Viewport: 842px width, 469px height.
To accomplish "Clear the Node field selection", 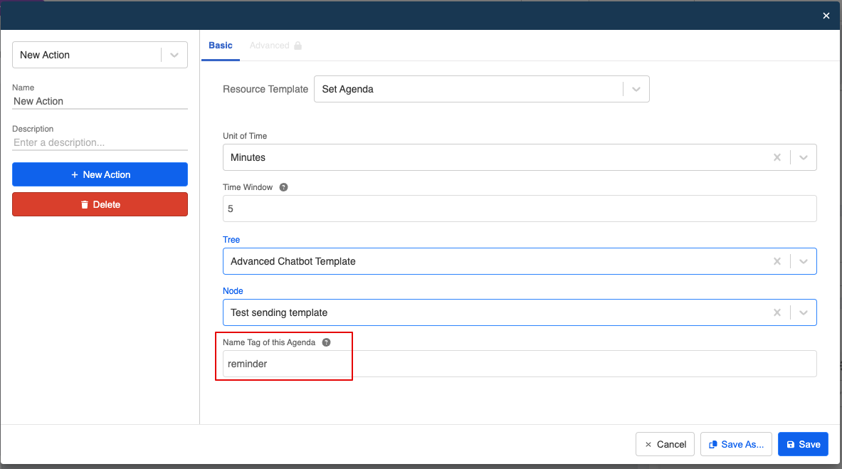I will [777, 312].
